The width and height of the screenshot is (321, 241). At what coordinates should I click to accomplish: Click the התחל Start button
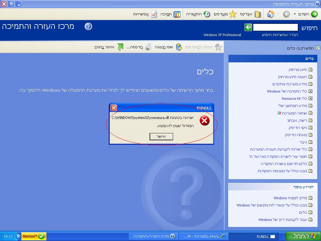(303, 236)
